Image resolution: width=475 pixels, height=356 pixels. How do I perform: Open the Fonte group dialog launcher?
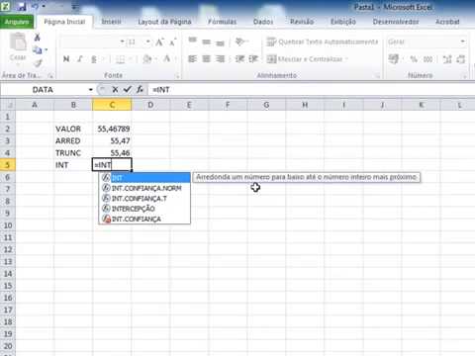(177, 76)
